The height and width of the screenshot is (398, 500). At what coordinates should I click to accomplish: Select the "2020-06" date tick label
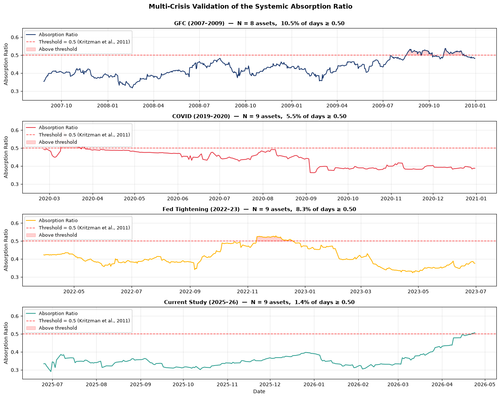[177, 198]
